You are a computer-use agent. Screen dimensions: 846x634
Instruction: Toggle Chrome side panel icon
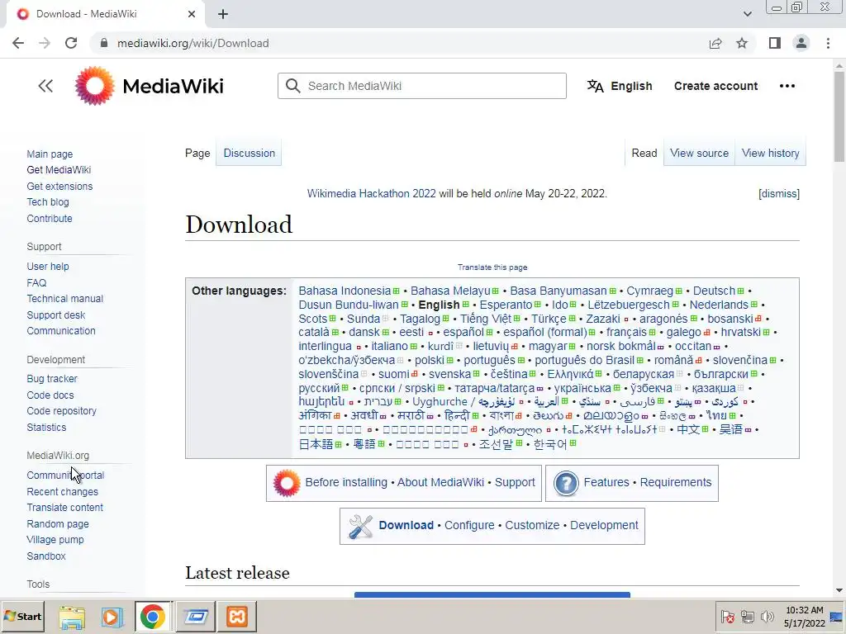tap(775, 43)
